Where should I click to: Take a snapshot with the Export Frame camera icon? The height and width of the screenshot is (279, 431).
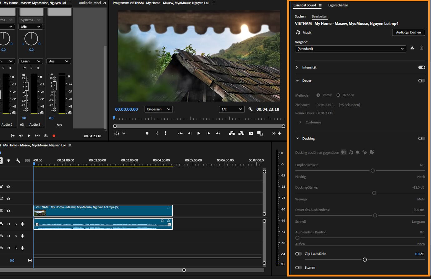coord(250,133)
